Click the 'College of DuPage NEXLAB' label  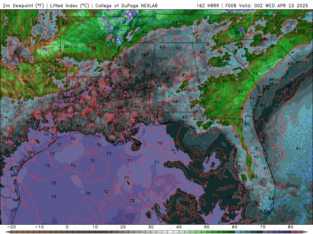click(x=126, y=5)
